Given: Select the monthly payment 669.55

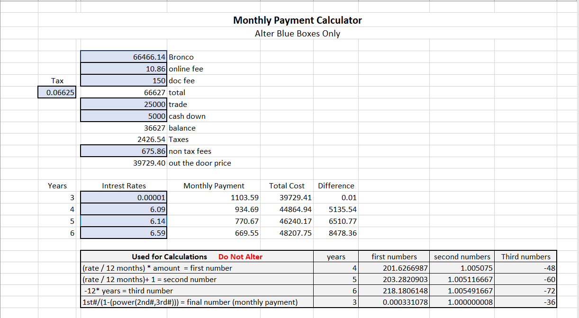Looking at the screenshot, I should [x=247, y=233].
